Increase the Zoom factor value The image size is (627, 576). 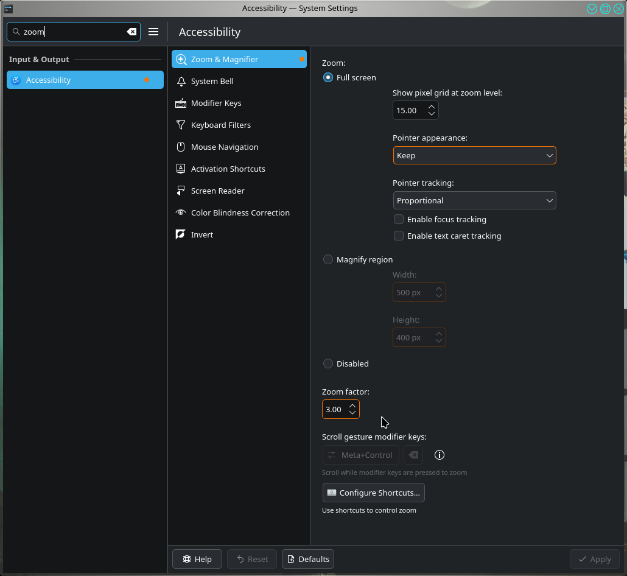point(352,406)
